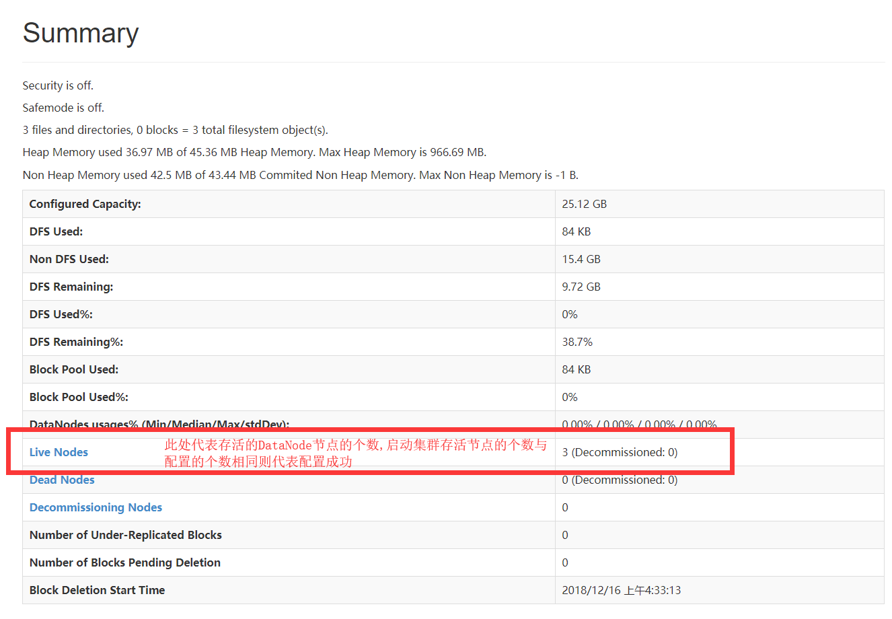Click the DFS Remaining: label

(x=71, y=287)
